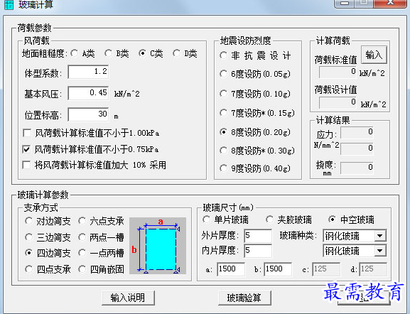Click the 体型系数 input field
The width and height of the screenshot is (410, 314).
tap(88, 72)
